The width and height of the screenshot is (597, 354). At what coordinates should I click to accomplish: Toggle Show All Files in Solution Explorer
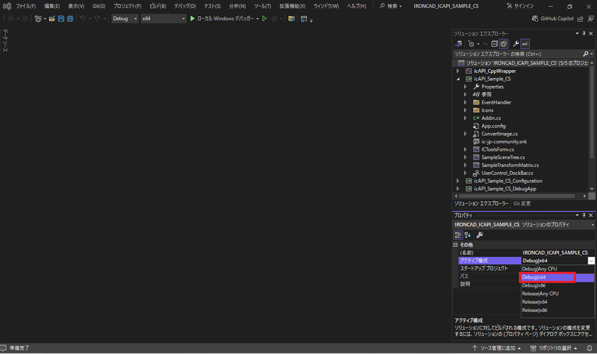coord(504,44)
